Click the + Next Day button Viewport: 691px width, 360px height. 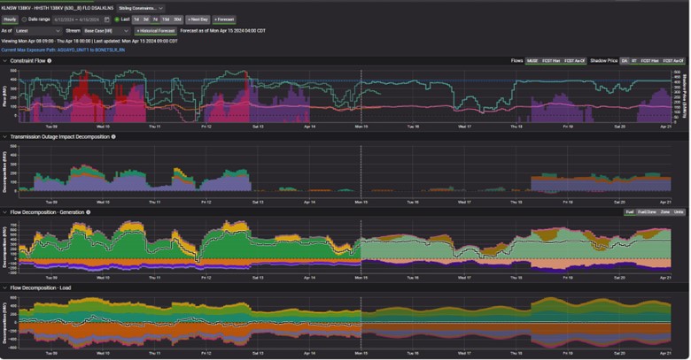click(198, 19)
